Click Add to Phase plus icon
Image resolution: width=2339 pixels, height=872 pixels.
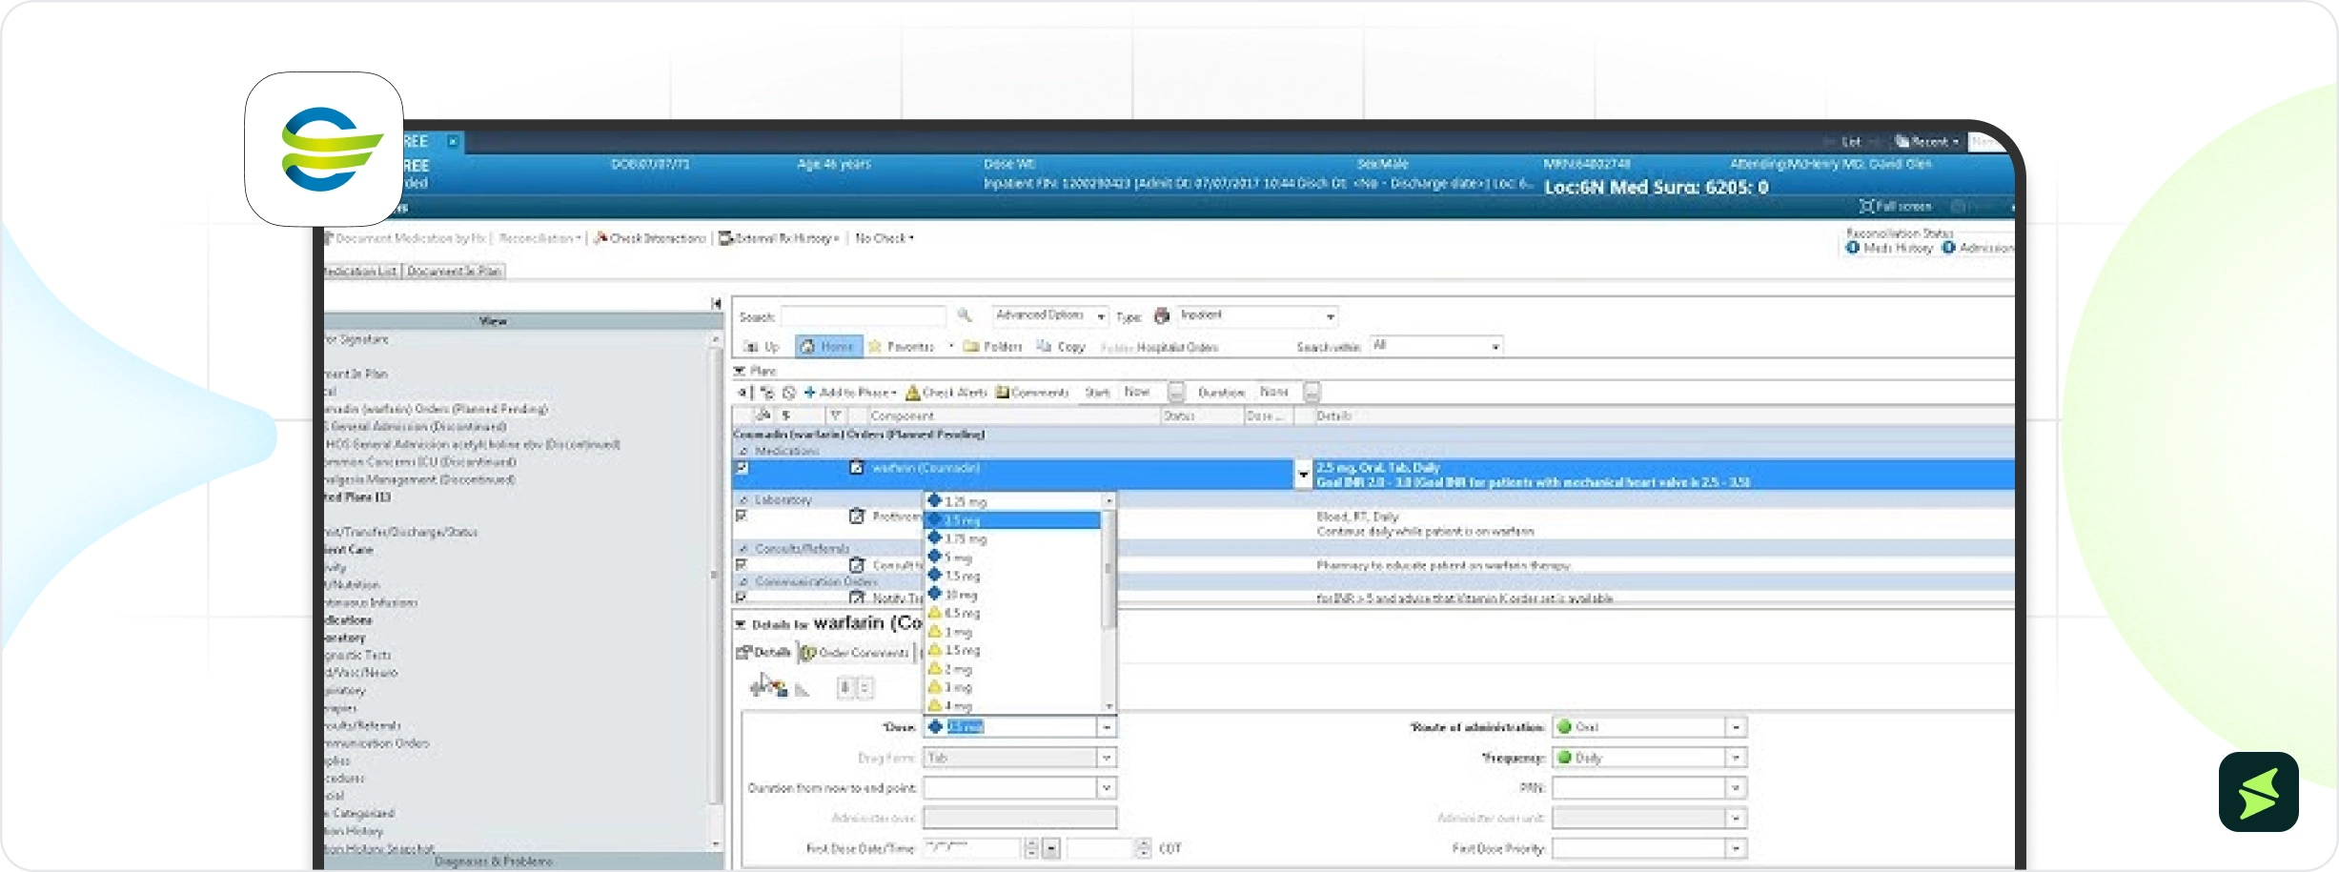[x=809, y=393]
